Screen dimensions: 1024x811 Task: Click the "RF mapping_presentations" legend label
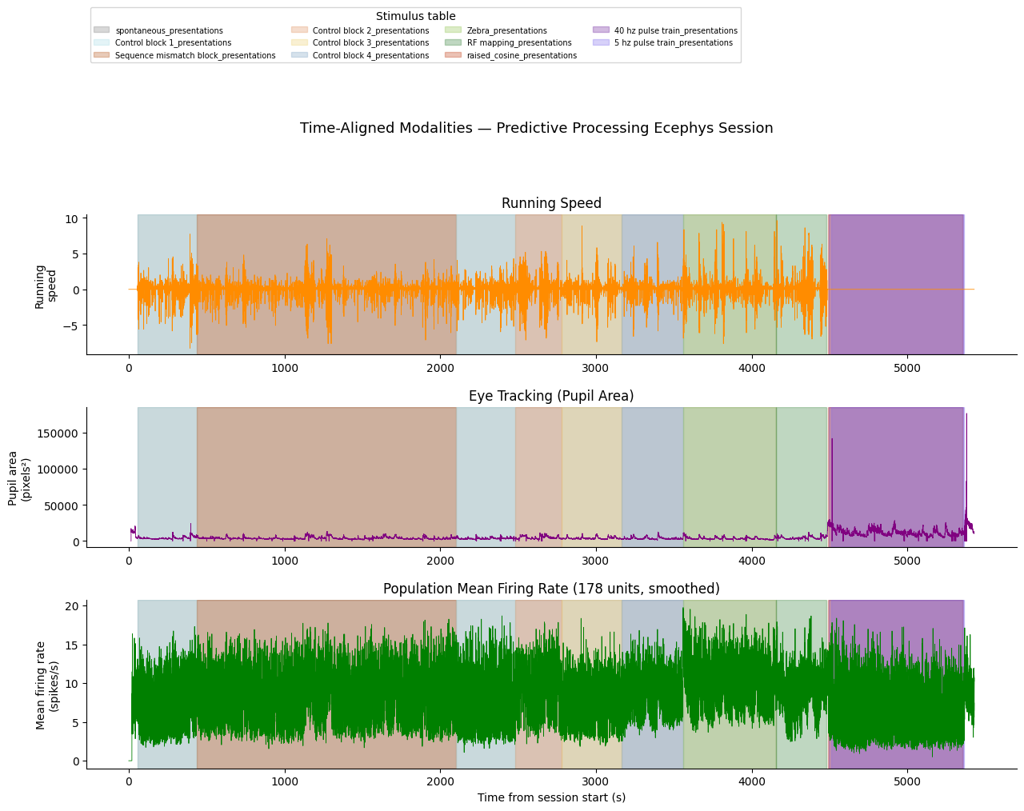pos(519,43)
